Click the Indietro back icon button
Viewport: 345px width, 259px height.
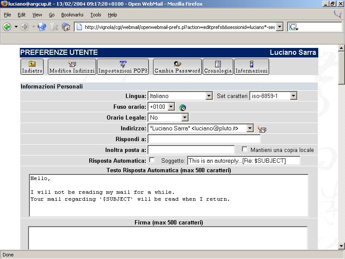32,67
